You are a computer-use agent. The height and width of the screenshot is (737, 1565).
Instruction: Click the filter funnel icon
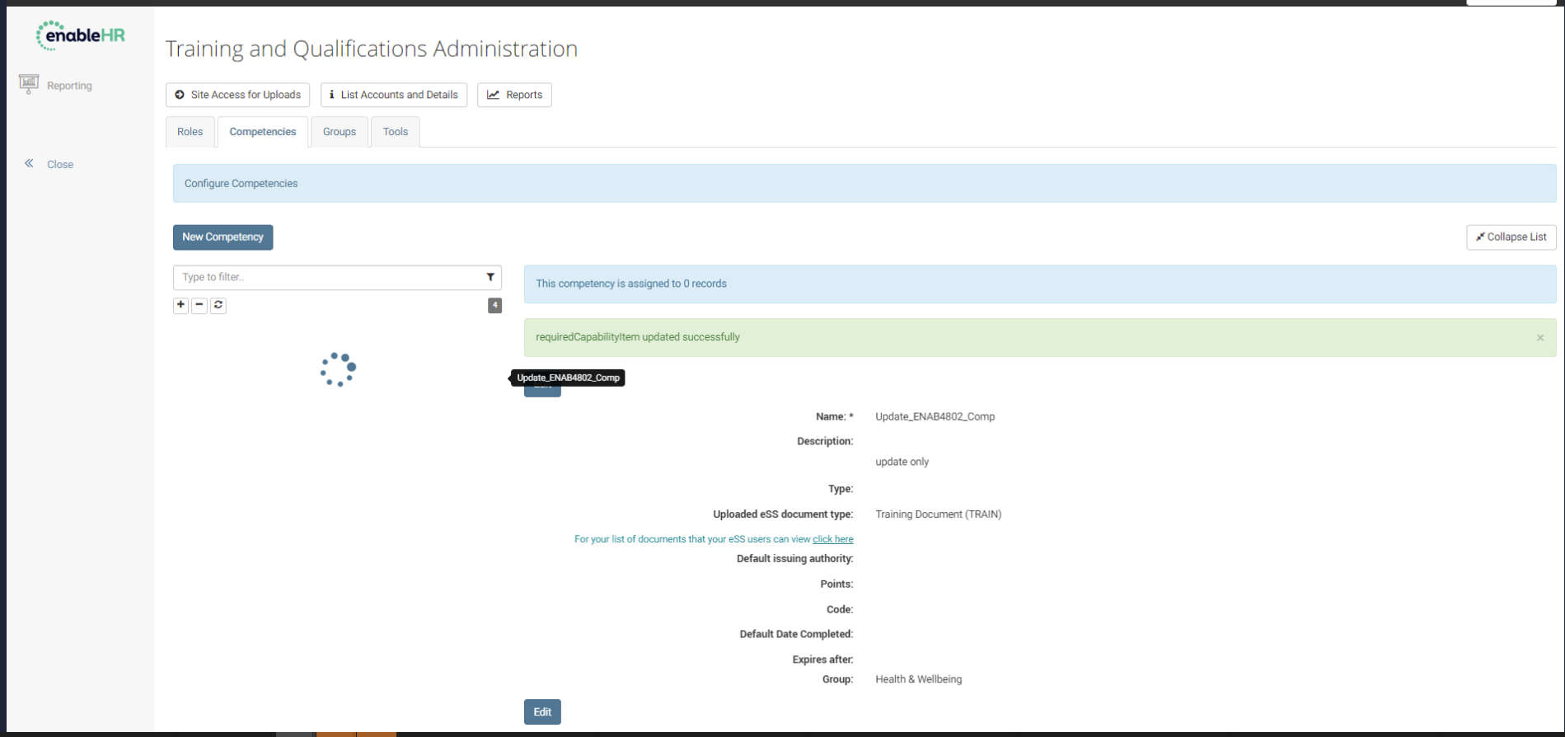pos(490,277)
